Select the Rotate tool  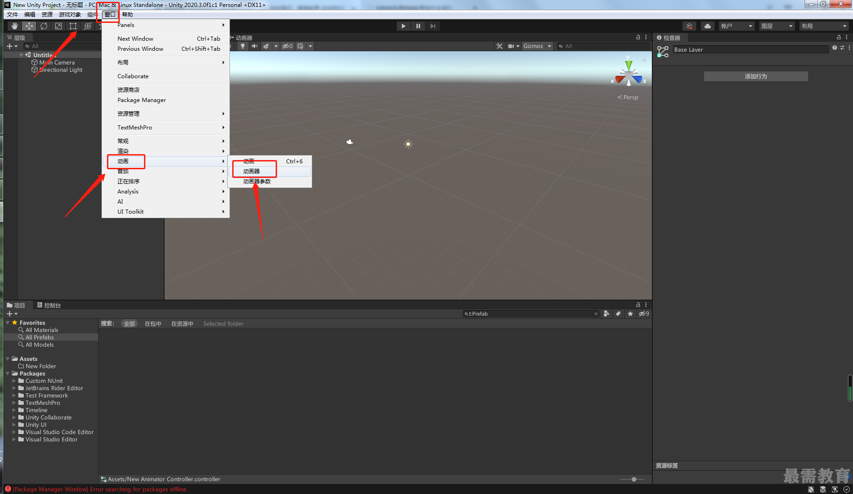pyautogui.click(x=44, y=26)
